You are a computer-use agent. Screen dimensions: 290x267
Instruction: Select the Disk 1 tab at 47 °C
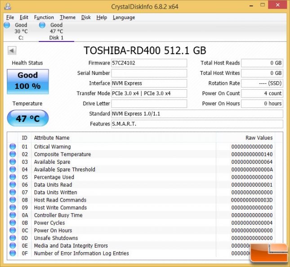coord(56,32)
